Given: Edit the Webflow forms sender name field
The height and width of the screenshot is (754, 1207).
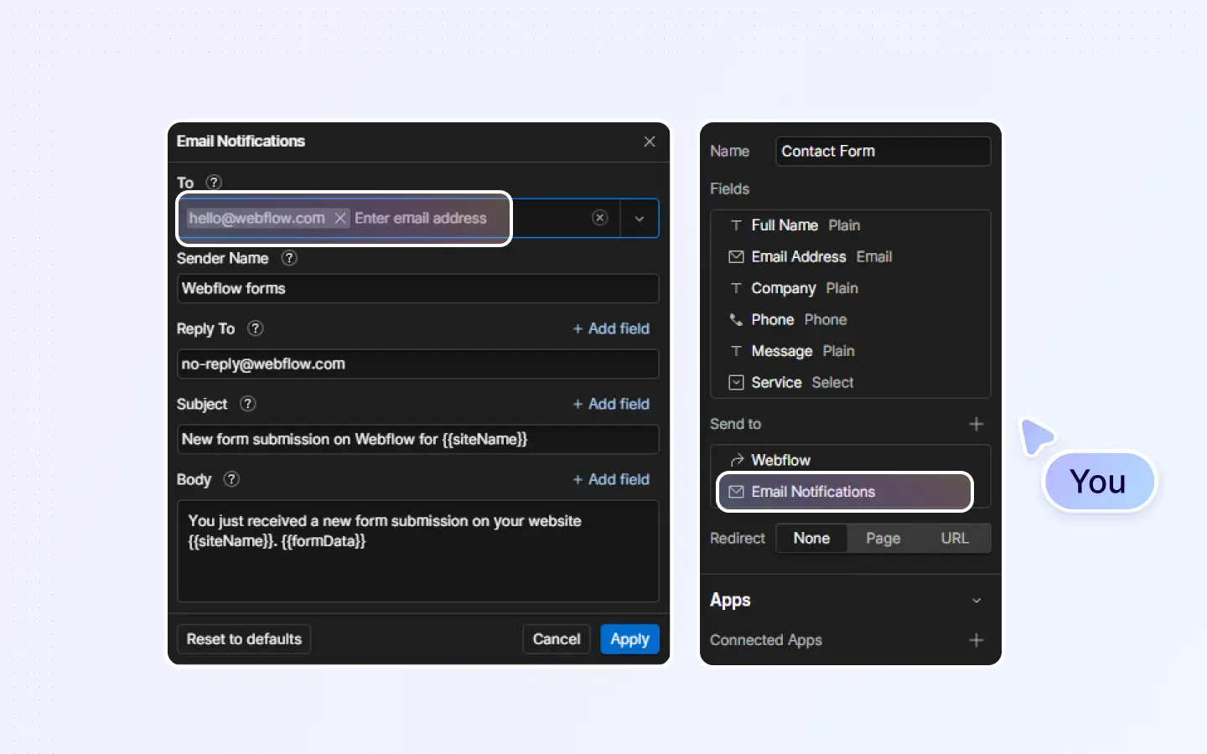Looking at the screenshot, I should [417, 288].
